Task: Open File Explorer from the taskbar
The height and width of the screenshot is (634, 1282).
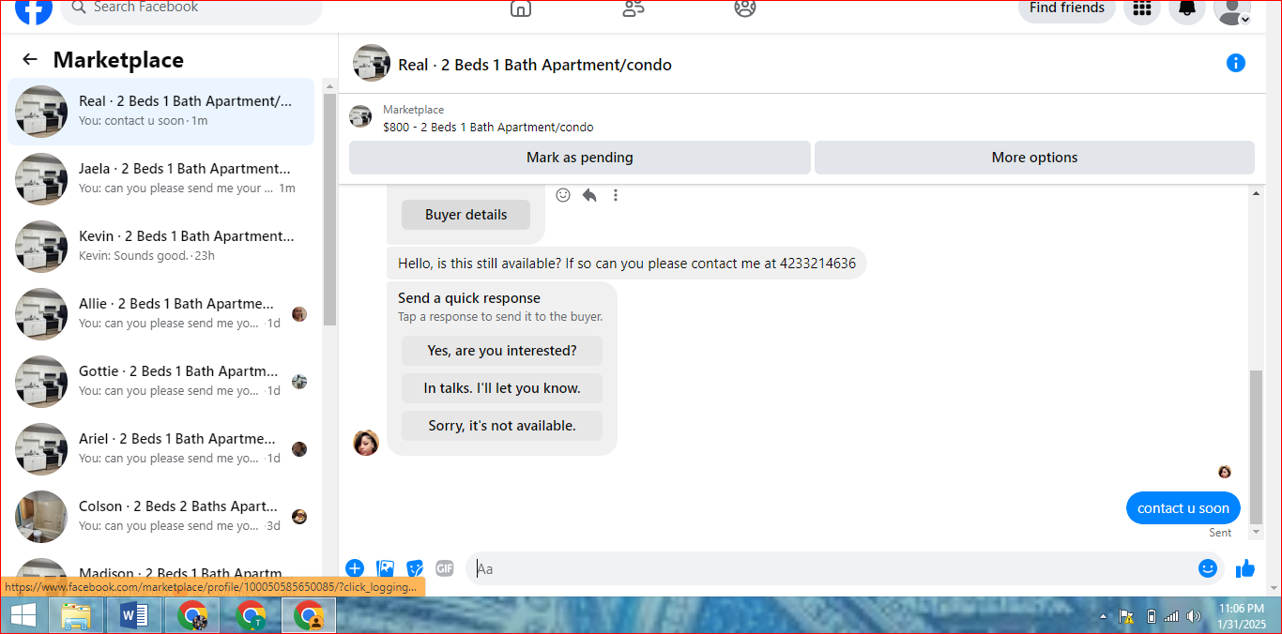Action: pos(77,616)
